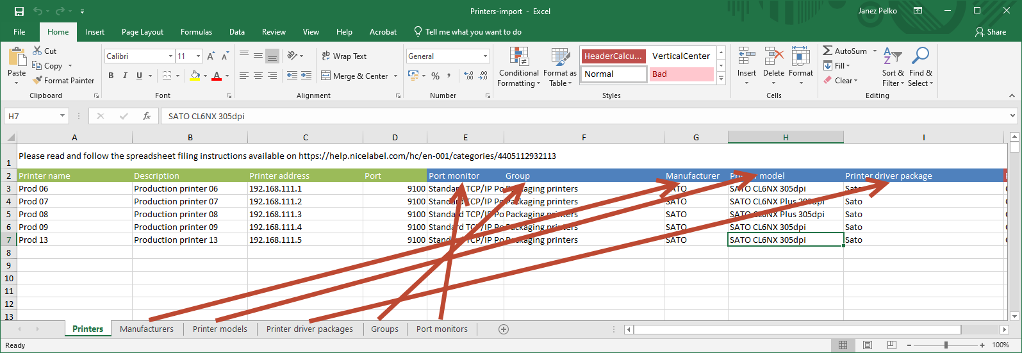Apply the Bad cell style
The width and height of the screenshot is (1022, 353).
click(681, 74)
